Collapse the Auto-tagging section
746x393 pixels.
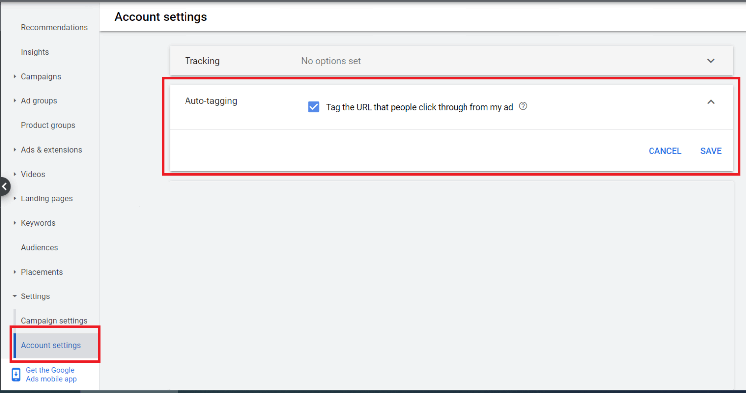click(711, 101)
